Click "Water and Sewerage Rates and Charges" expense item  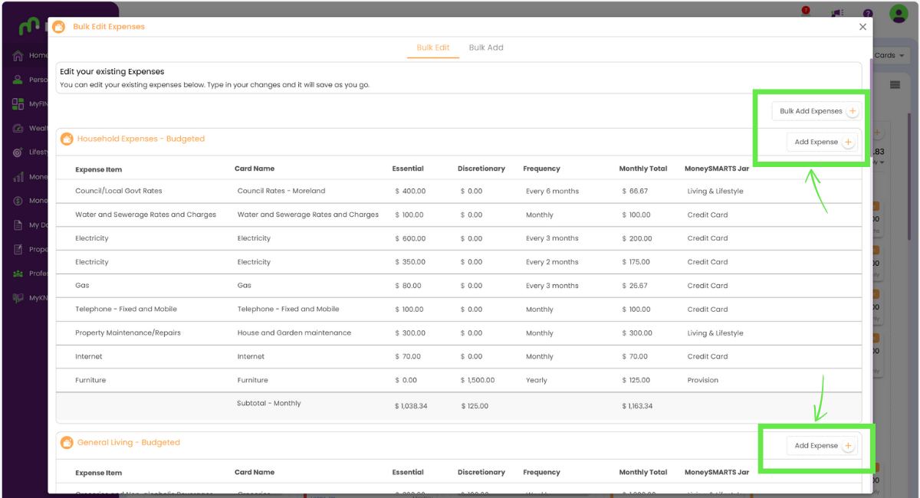(x=146, y=215)
